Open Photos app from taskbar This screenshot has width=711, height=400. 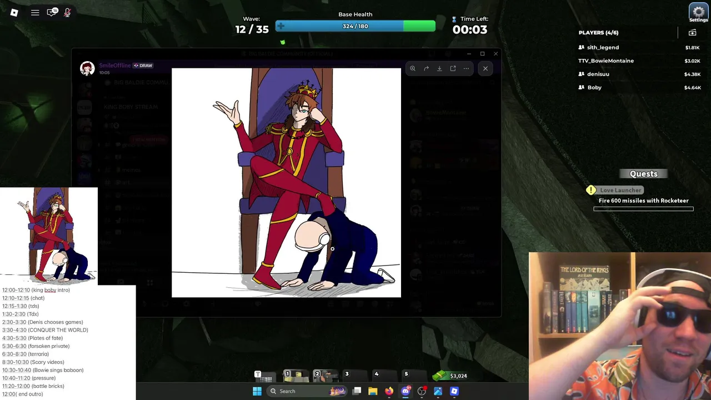pyautogui.click(x=438, y=391)
